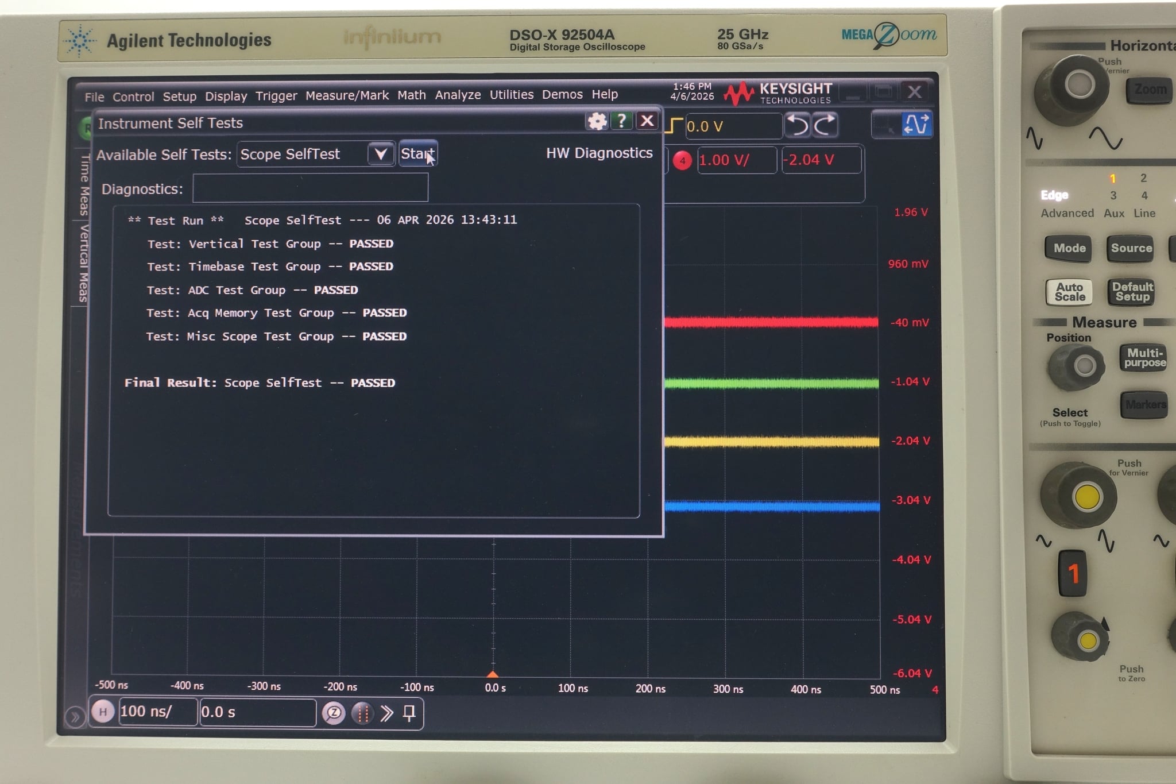This screenshot has height=784, width=1176.
Task: Click 'Vertical Test Group -- PASSED' line
Action: pyautogui.click(x=270, y=244)
